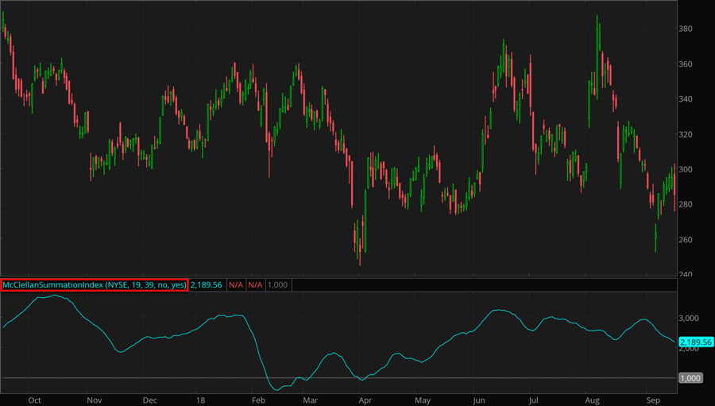Viewport: 715px width, 406px height.
Task: Click the 300 price axis label
Action: point(687,169)
